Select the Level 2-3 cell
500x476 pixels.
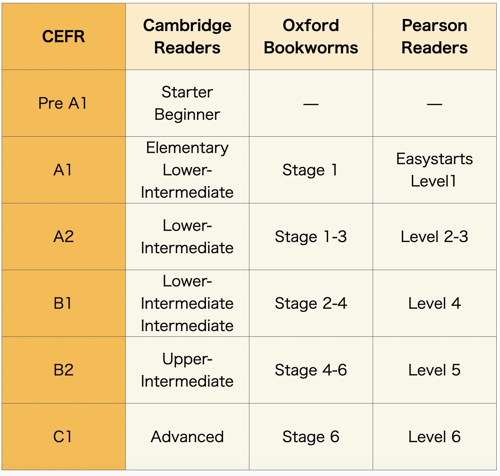pyautogui.click(x=434, y=237)
